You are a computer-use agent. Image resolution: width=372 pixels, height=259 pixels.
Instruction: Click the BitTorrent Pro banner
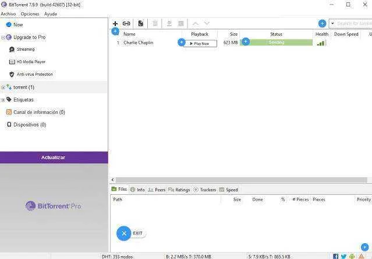click(x=54, y=206)
